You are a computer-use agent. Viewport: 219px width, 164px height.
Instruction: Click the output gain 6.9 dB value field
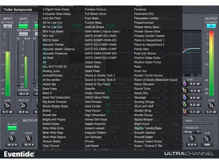click(211, 112)
